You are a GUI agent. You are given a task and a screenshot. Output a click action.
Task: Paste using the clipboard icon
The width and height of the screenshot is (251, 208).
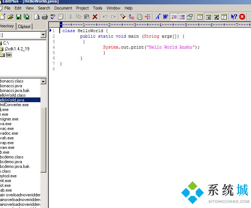(x=87, y=17)
